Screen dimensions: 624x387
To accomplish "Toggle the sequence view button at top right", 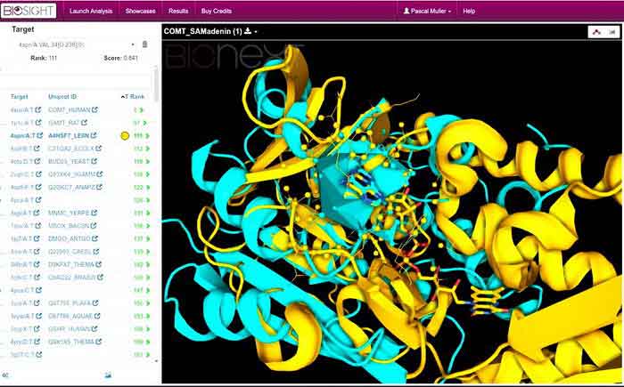I will coord(612,31).
